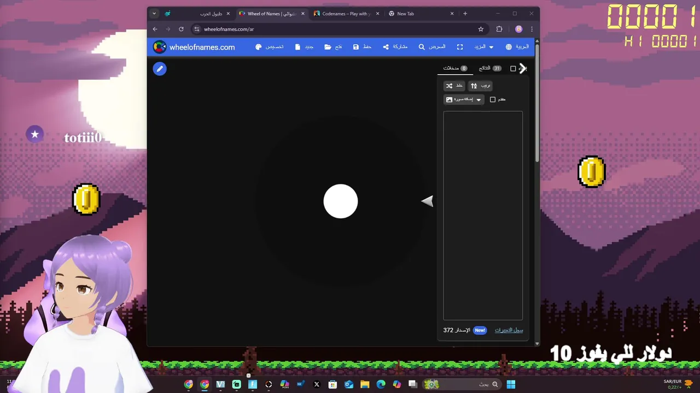The width and height of the screenshot is (700, 393).
Task: Toggle the متقدم (advanced) checkbox
Action: tap(493, 99)
